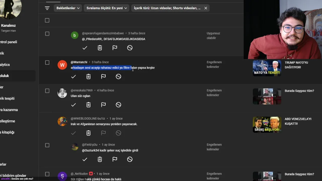Approve the 'Ulan süt oglan' comment
The image size is (322, 181).
tap(73, 105)
